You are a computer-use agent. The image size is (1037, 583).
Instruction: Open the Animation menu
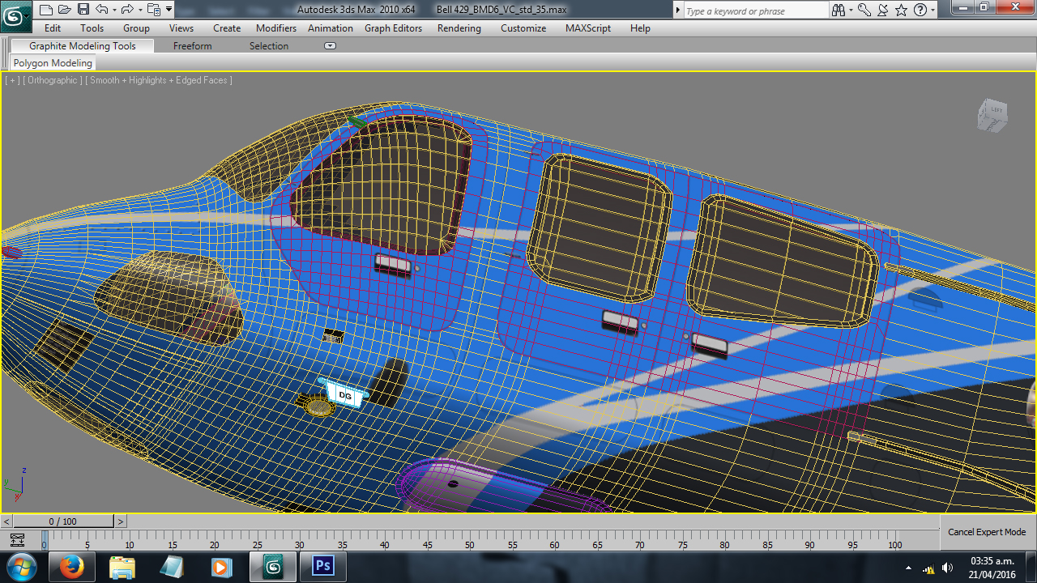pyautogui.click(x=331, y=28)
